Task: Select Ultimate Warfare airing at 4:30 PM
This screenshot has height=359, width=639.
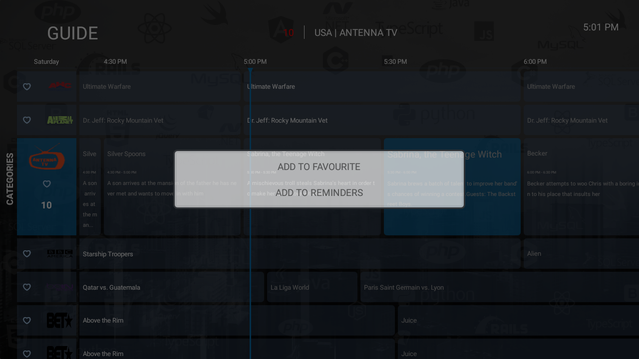Action: pos(160,86)
